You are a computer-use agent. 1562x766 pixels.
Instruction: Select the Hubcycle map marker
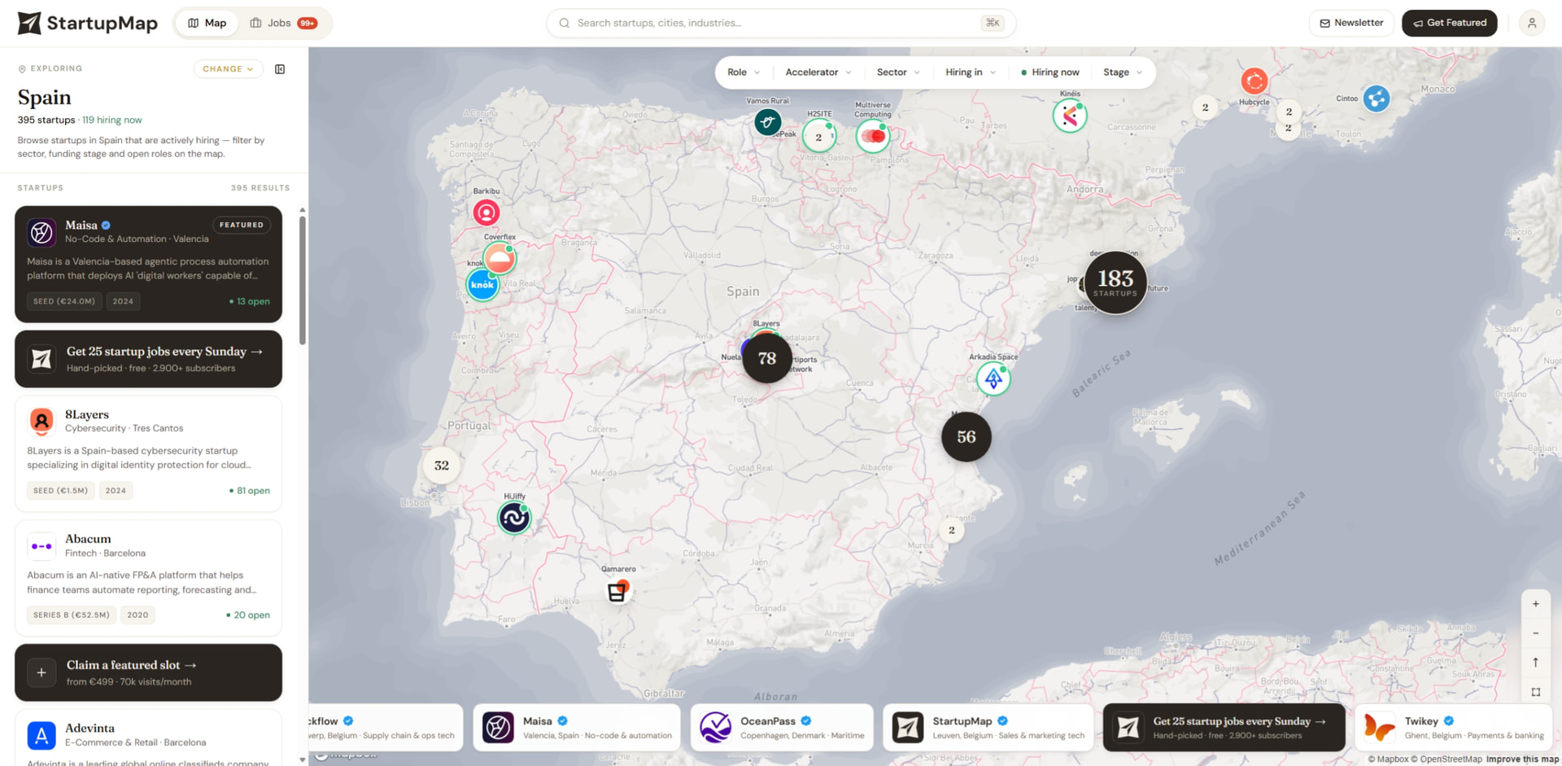click(x=1254, y=81)
